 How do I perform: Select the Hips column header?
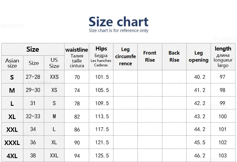(x=101, y=57)
